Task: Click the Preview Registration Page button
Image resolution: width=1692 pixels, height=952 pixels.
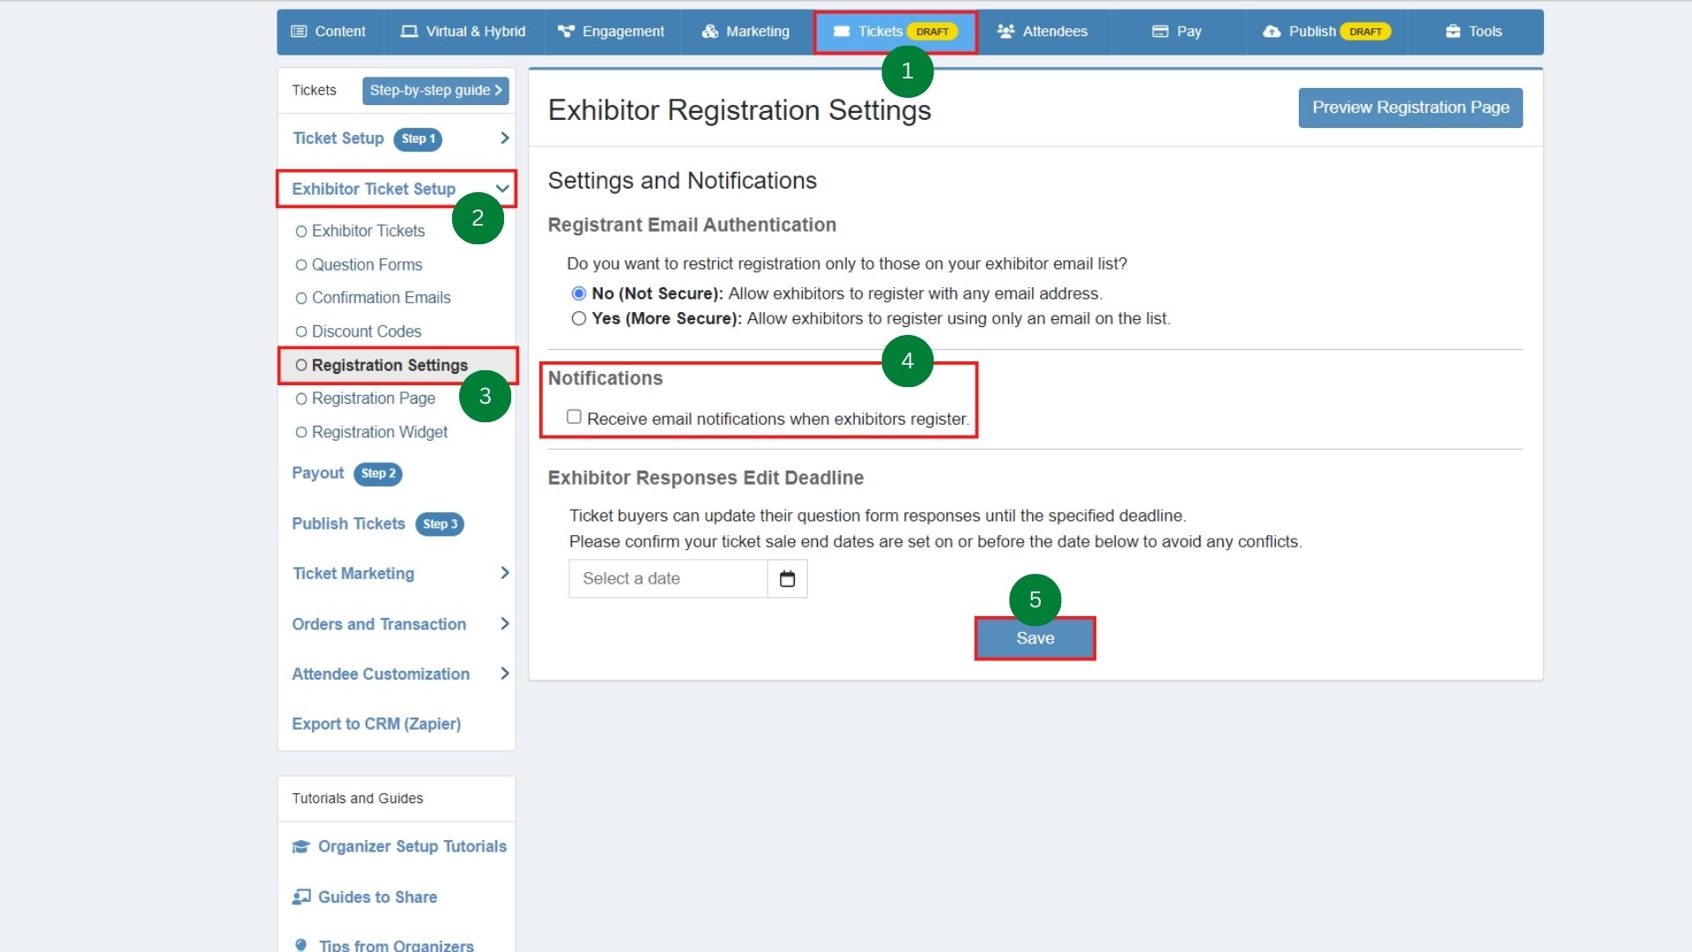Action: point(1409,108)
